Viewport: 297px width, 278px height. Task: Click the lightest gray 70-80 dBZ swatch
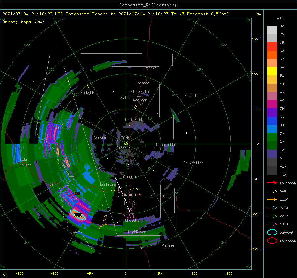point(272,30)
